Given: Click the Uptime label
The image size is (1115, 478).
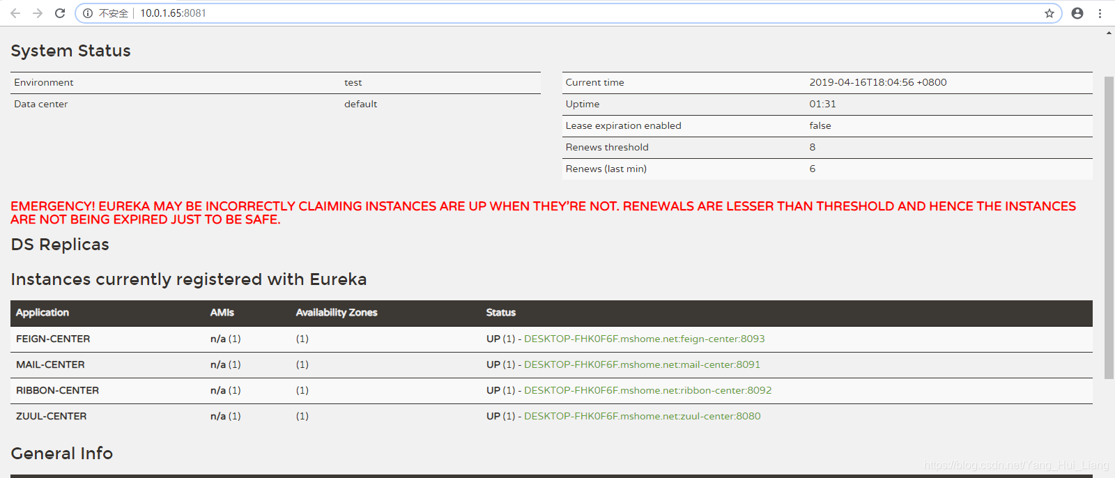Looking at the screenshot, I should (x=583, y=104).
